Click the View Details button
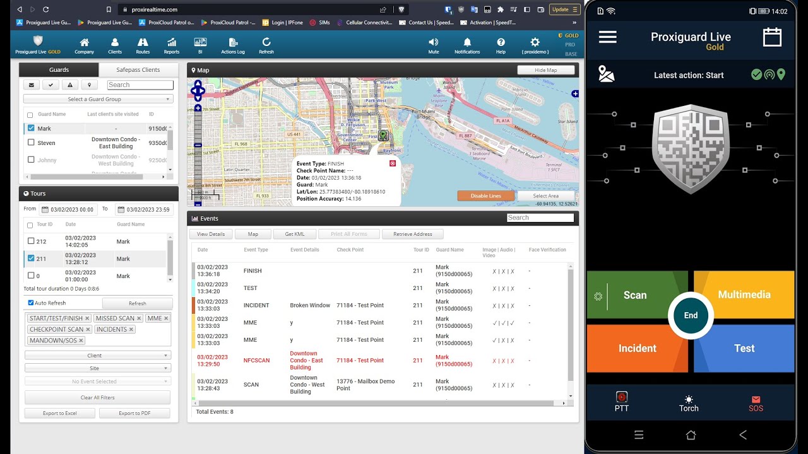This screenshot has height=454, width=808. [x=211, y=234]
